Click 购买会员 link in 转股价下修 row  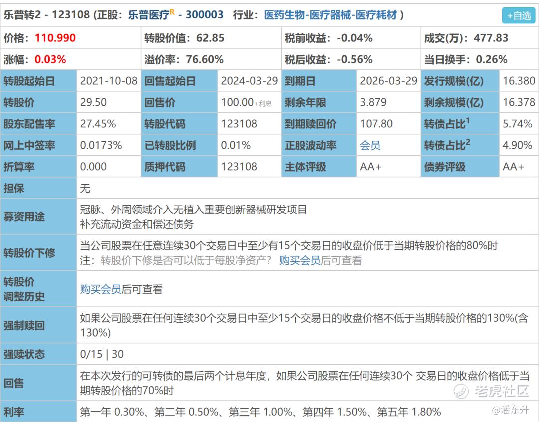pos(300,260)
